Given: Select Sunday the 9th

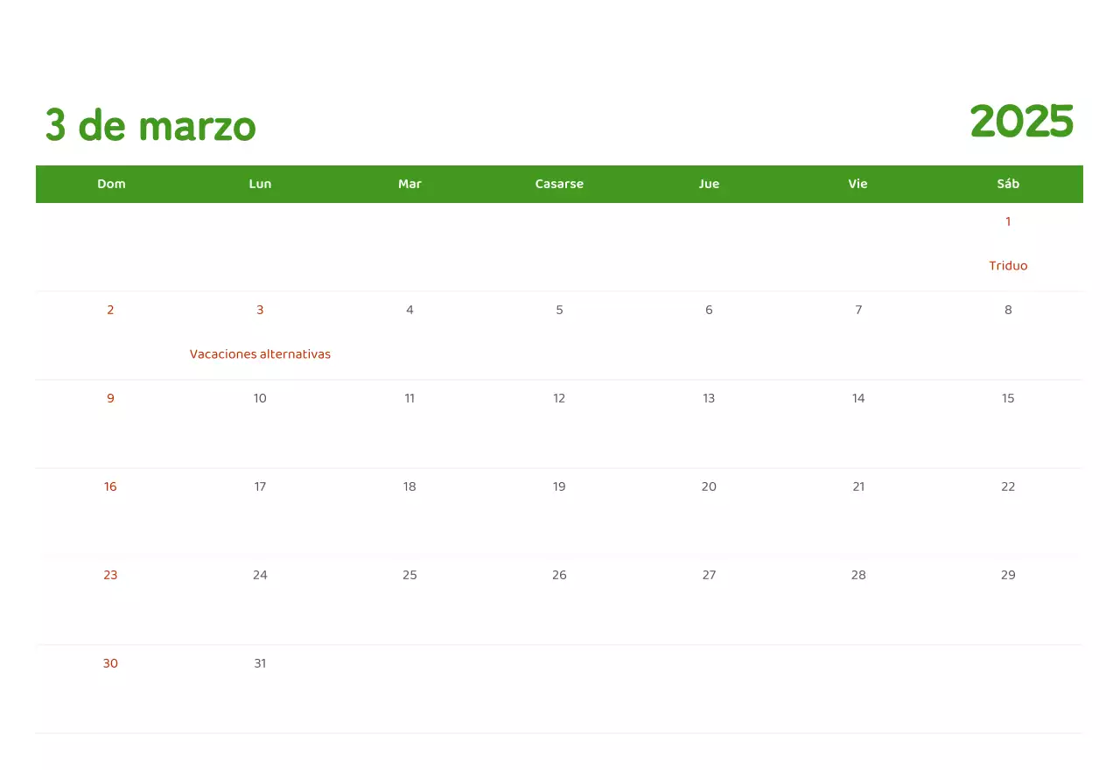Looking at the screenshot, I should pos(110,398).
